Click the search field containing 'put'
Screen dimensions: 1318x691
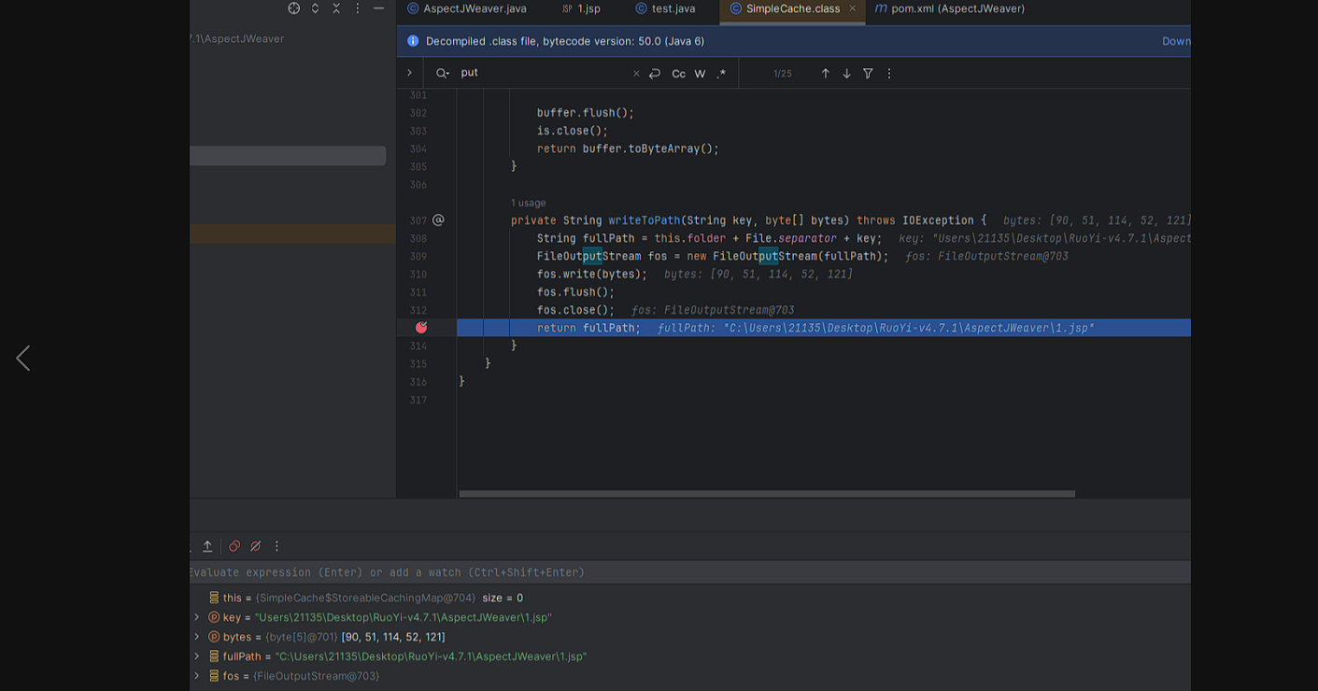542,73
